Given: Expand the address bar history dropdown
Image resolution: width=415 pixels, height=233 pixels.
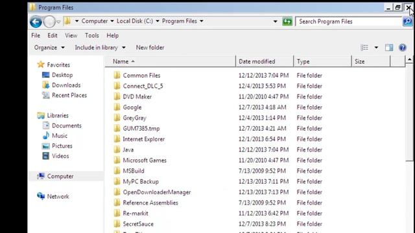Looking at the screenshot, I should pyautogui.click(x=275, y=21).
